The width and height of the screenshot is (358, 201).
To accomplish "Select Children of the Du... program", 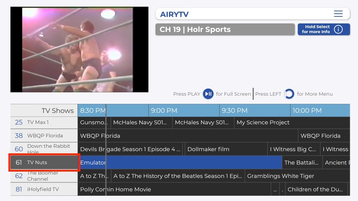I will point(316,189).
